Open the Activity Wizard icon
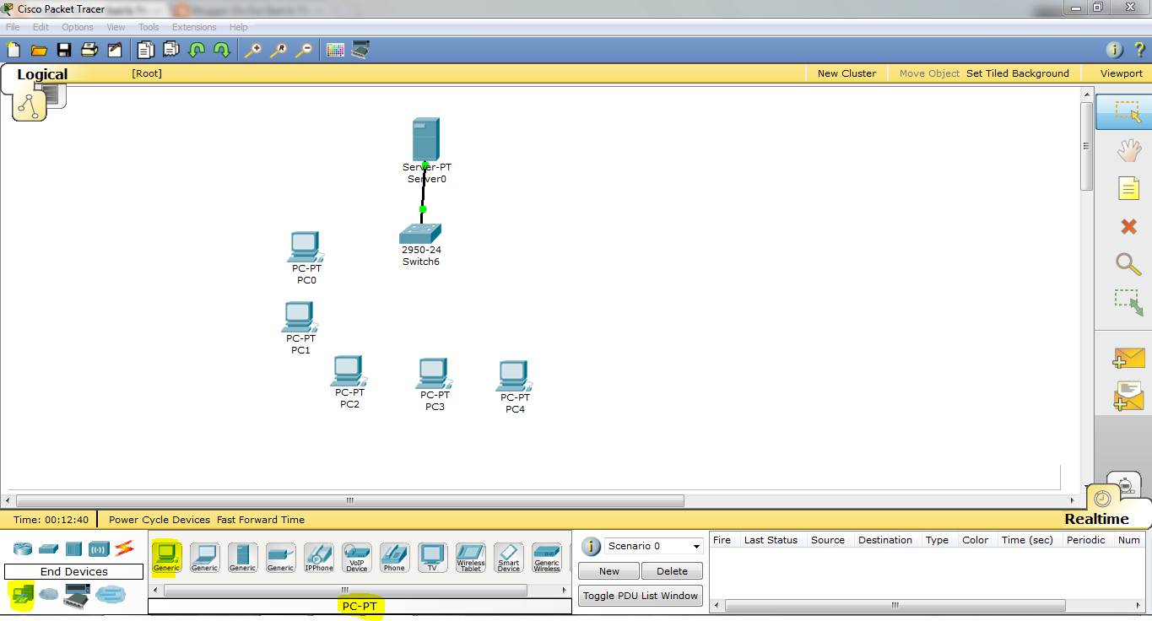The image size is (1152, 621). (115, 50)
